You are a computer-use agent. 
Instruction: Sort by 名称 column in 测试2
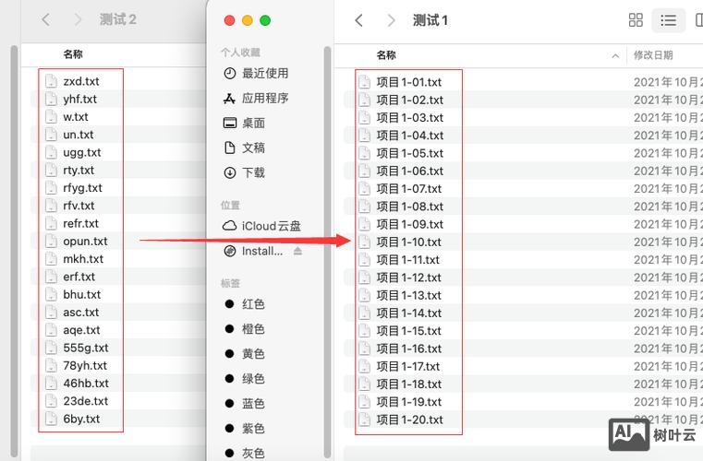[73, 54]
